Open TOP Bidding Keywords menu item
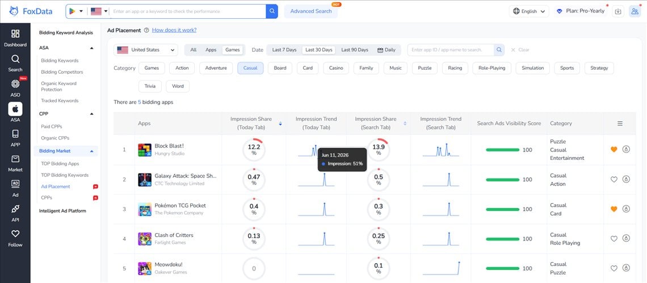This screenshot has height=283, width=647. point(65,175)
